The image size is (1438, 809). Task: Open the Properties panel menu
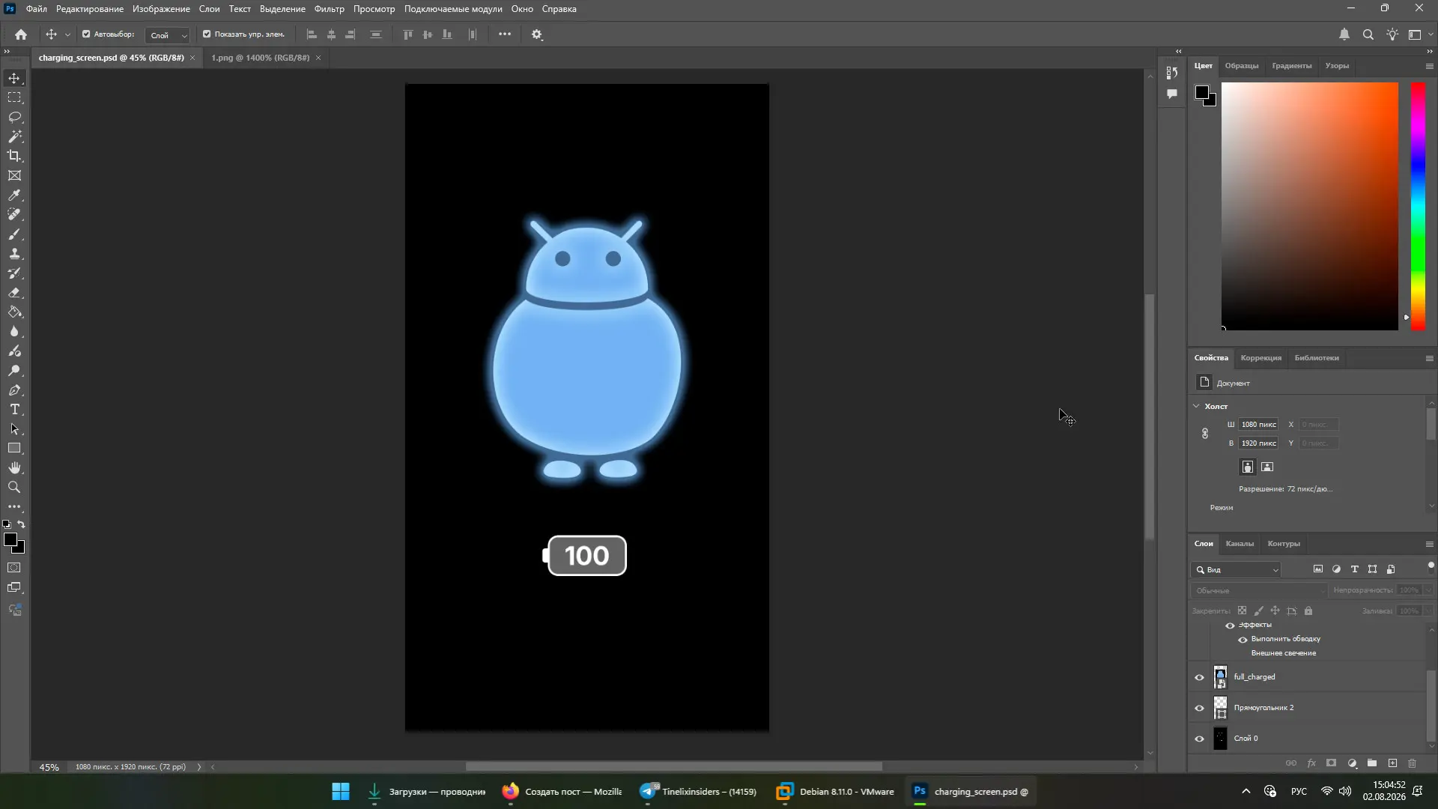(x=1429, y=358)
